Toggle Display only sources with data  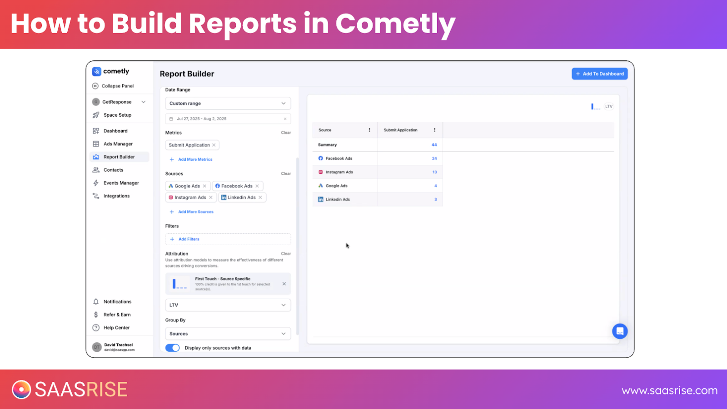click(x=173, y=348)
